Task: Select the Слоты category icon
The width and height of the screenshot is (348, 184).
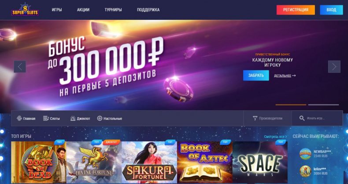Action: 46,118
